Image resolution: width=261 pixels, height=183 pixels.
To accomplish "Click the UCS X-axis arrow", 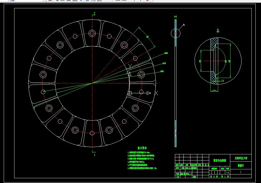I will [148, 93].
